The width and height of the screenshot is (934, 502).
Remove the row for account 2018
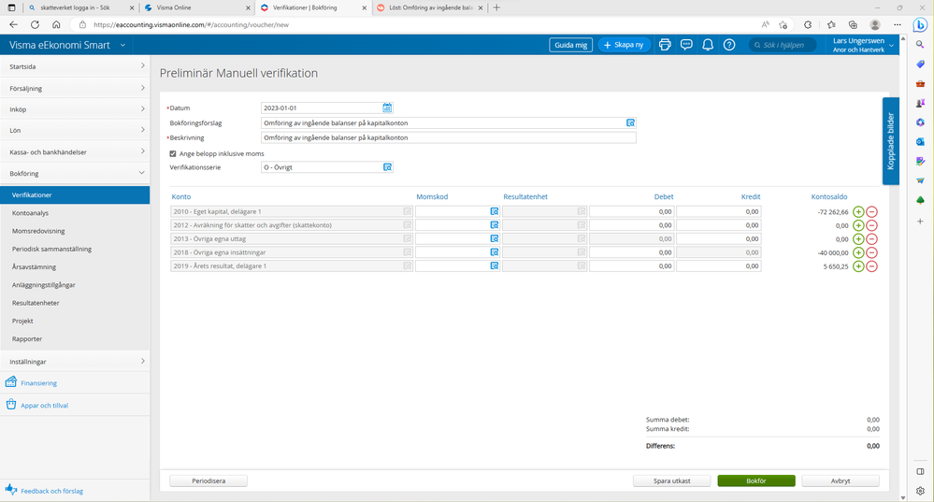click(x=871, y=252)
